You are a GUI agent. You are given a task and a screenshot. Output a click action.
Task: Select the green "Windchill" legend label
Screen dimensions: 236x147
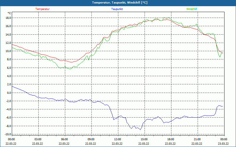pos(191,9)
